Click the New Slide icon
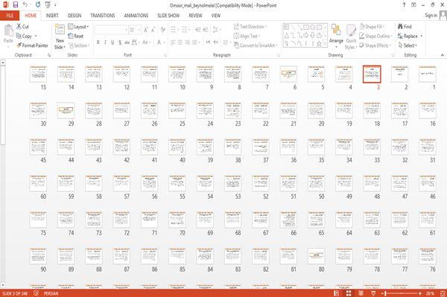Image resolution: width=447 pixels, height=297 pixels. (60, 30)
